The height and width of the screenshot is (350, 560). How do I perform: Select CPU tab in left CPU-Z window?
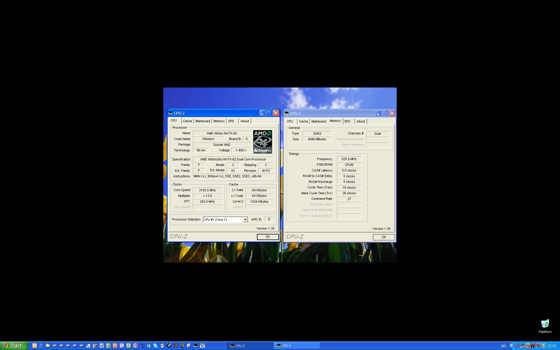point(174,120)
